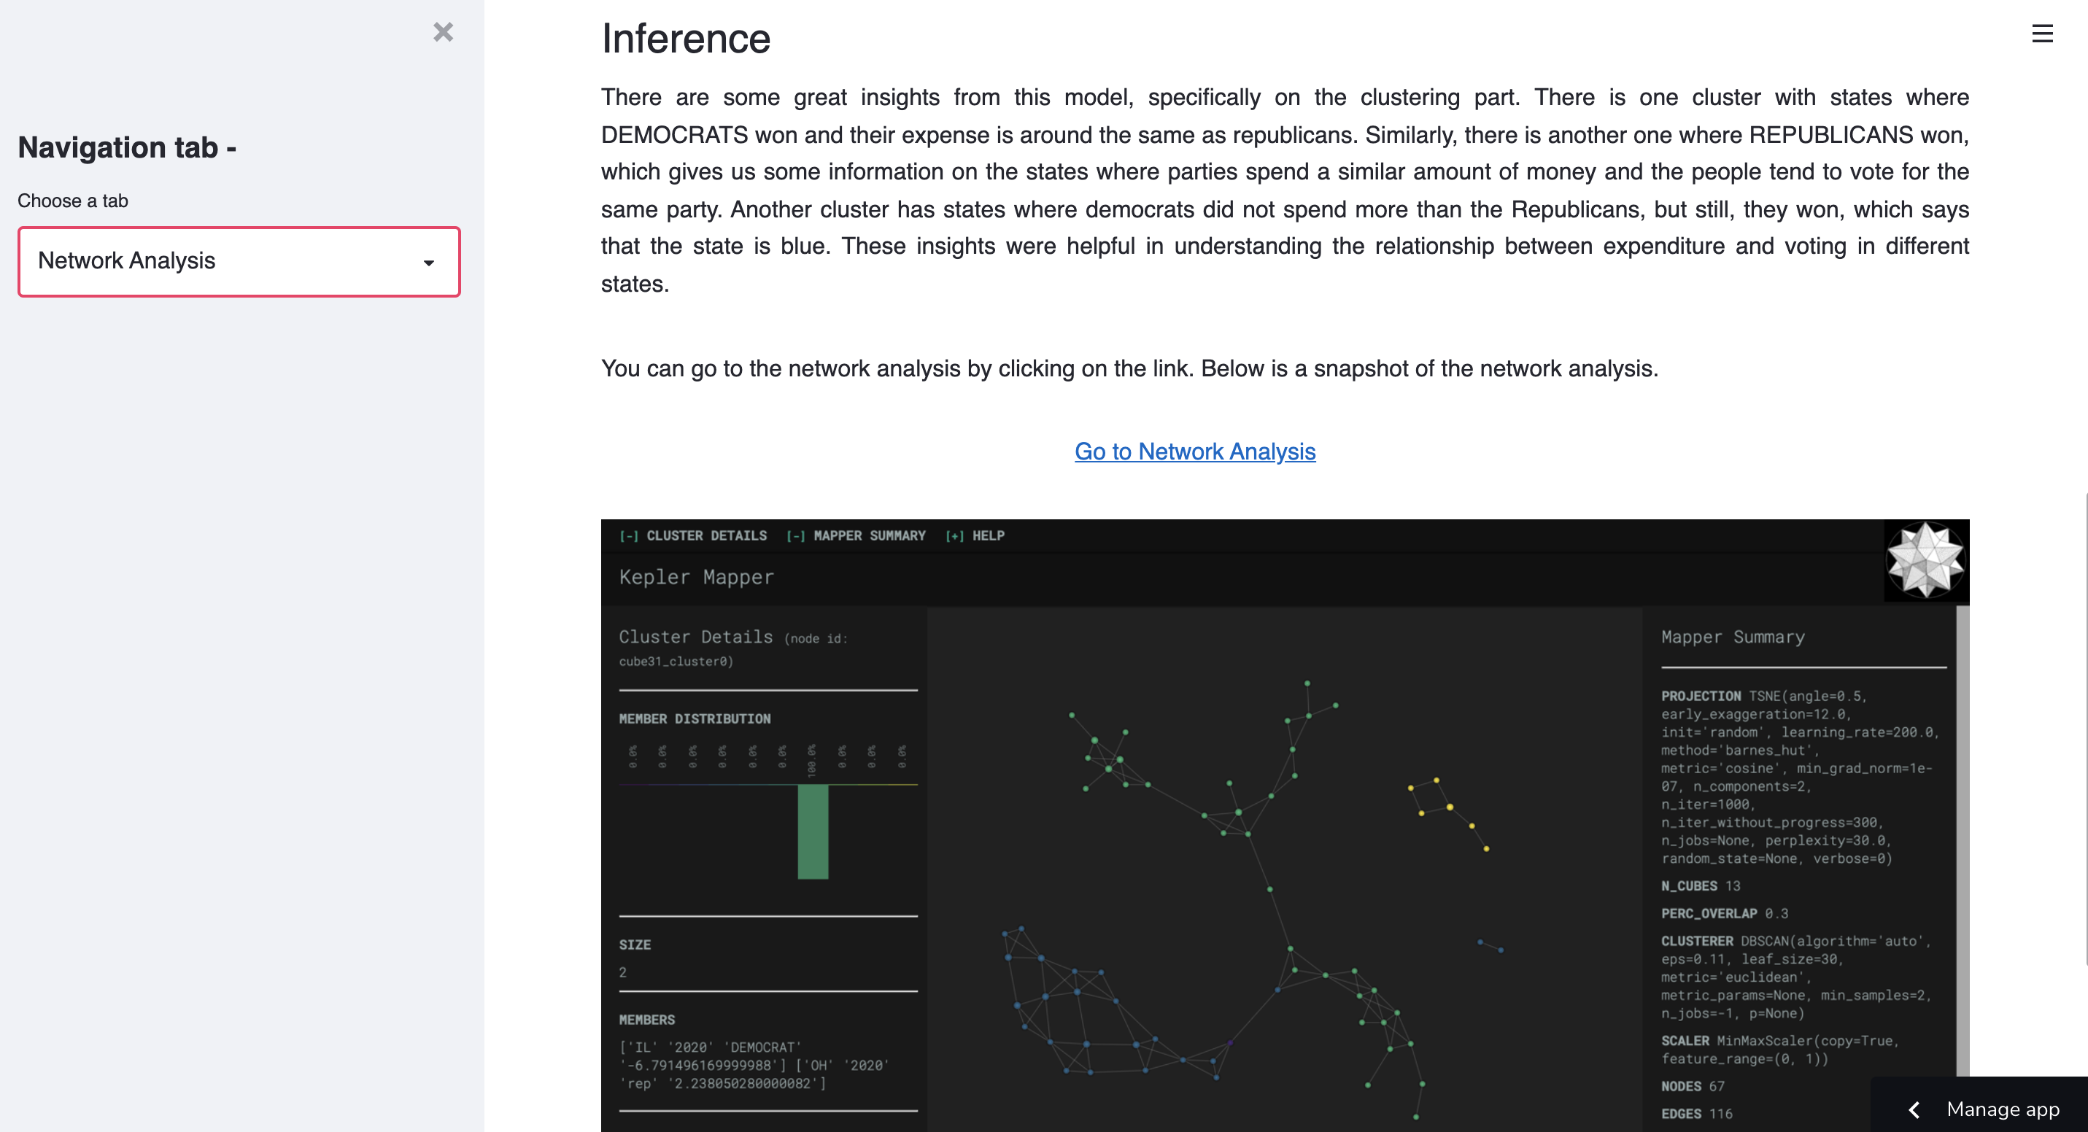Open the hamburger menu icon
Screen dimensions: 2088x1132
click(x=2041, y=34)
